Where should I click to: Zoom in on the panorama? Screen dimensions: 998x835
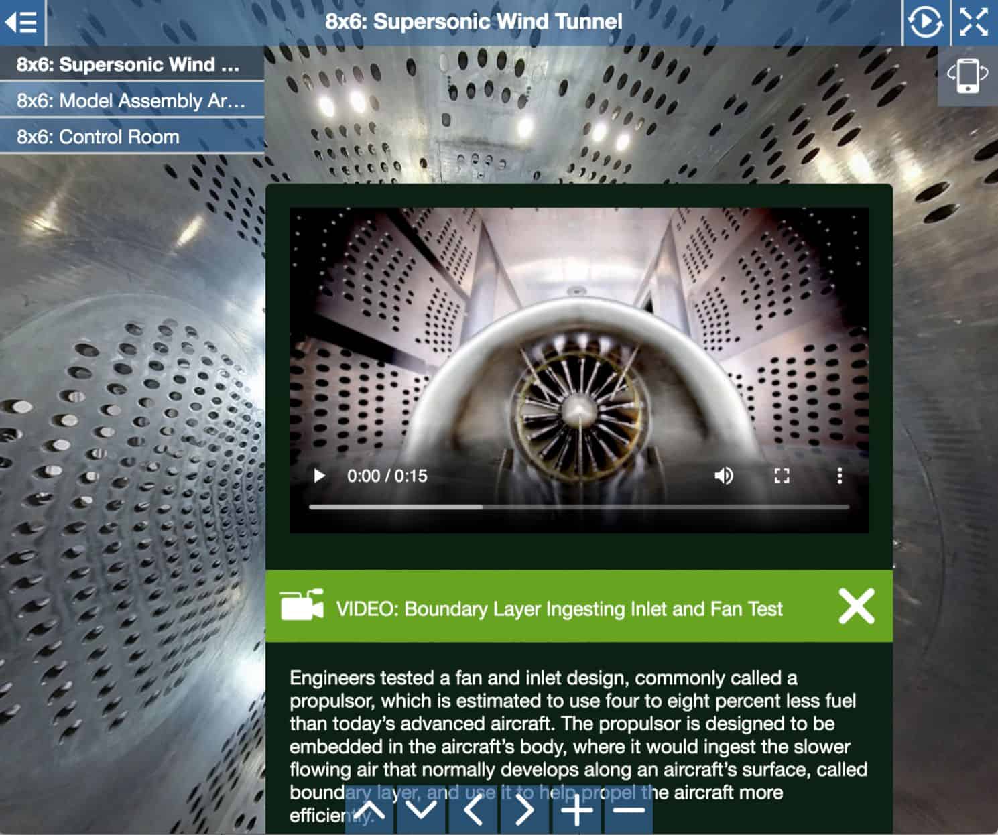point(577,811)
